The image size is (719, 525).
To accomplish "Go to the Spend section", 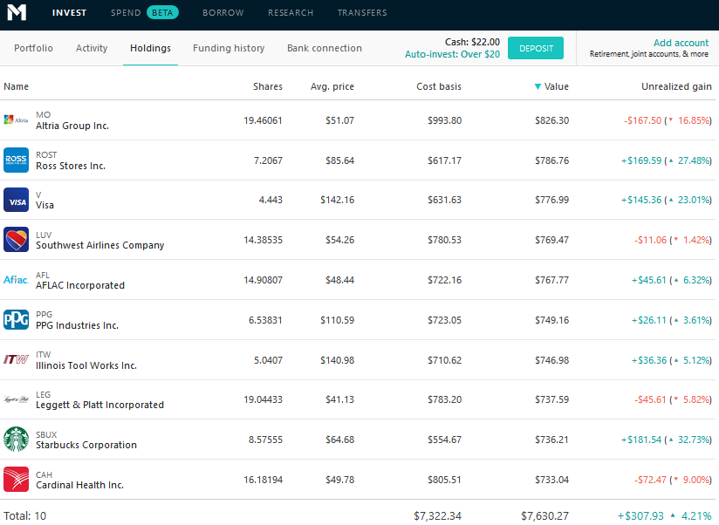I will pos(126,13).
